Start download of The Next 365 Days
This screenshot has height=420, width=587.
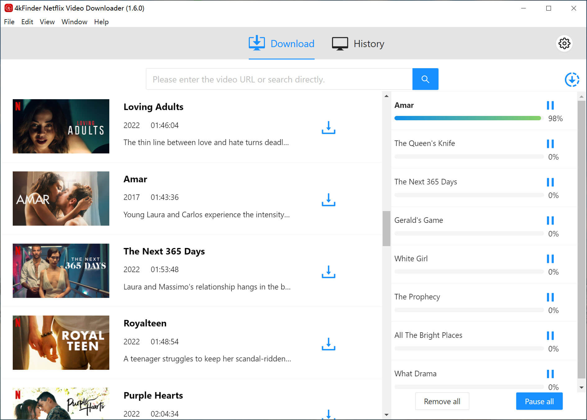[x=328, y=272]
